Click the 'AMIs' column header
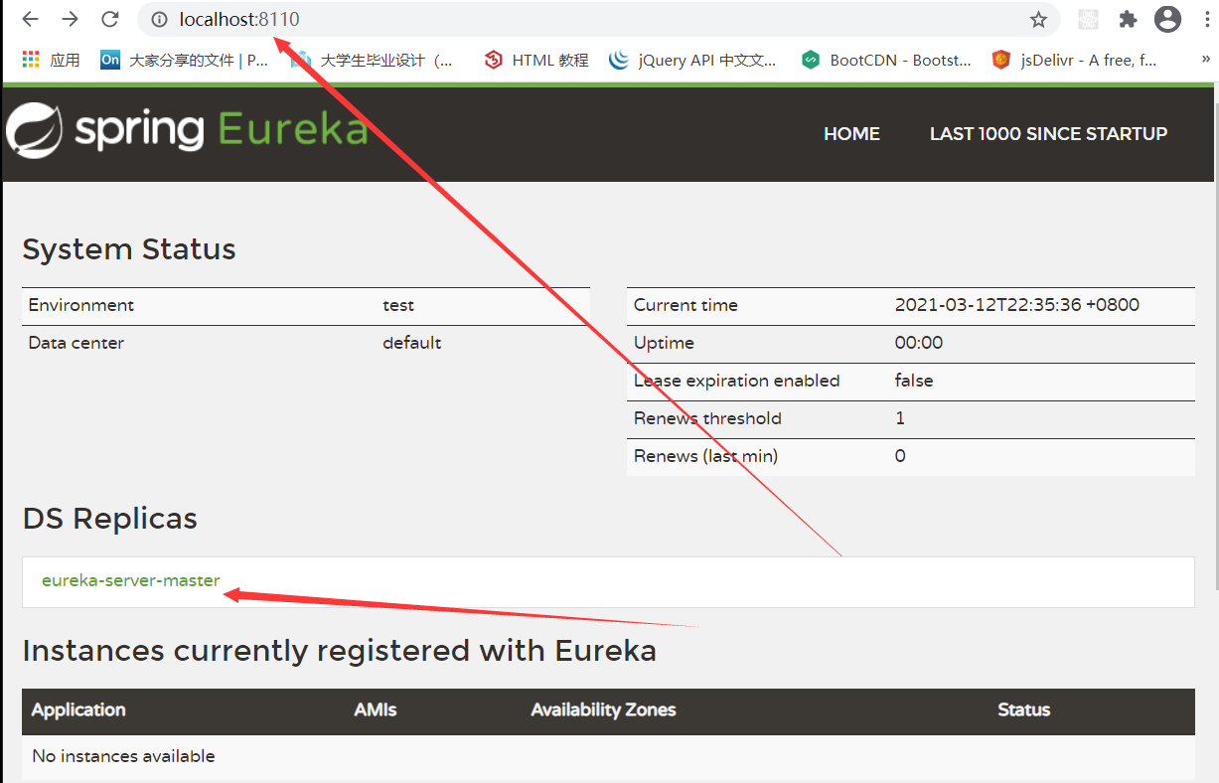This screenshot has height=783, width=1219. pos(375,709)
